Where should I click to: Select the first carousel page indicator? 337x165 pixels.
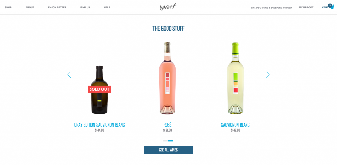pos(165,141)
